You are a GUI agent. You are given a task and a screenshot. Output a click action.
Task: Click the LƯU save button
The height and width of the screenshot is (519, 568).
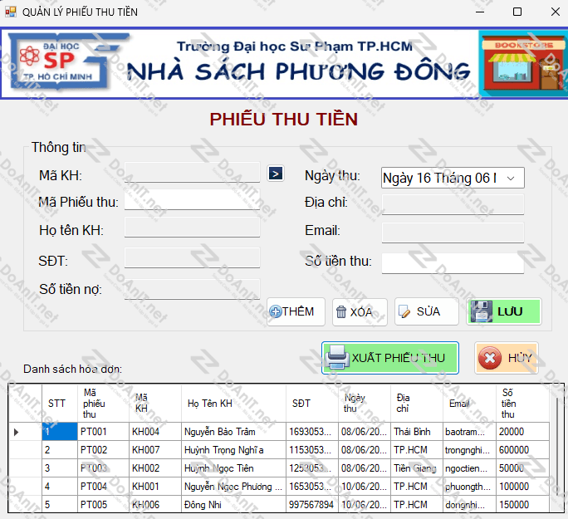[x=504, y=311]
